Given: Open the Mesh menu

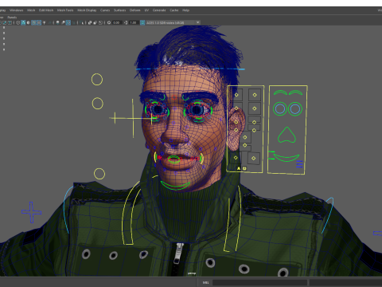Looking at the screenshot, I should [x=31, y=10].
